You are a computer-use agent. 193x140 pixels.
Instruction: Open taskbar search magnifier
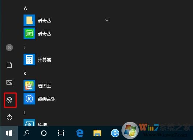click(26, 133)
